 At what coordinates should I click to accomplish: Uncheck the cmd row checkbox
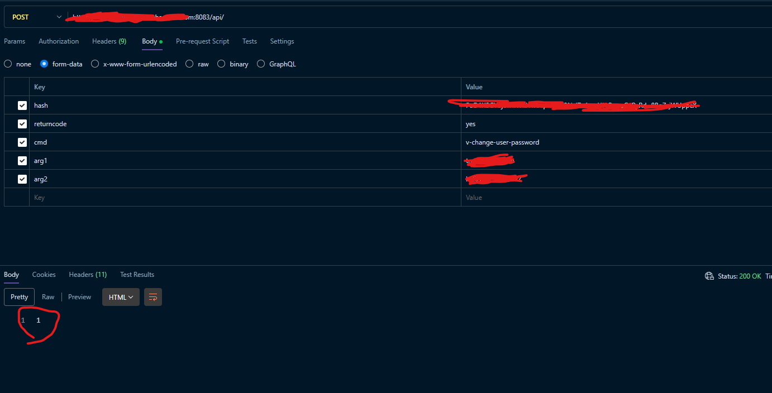tap(22, 142)
